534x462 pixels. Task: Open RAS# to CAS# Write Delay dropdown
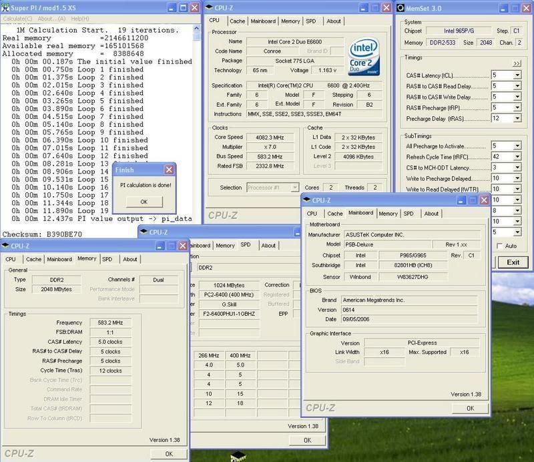click(517, 97)
